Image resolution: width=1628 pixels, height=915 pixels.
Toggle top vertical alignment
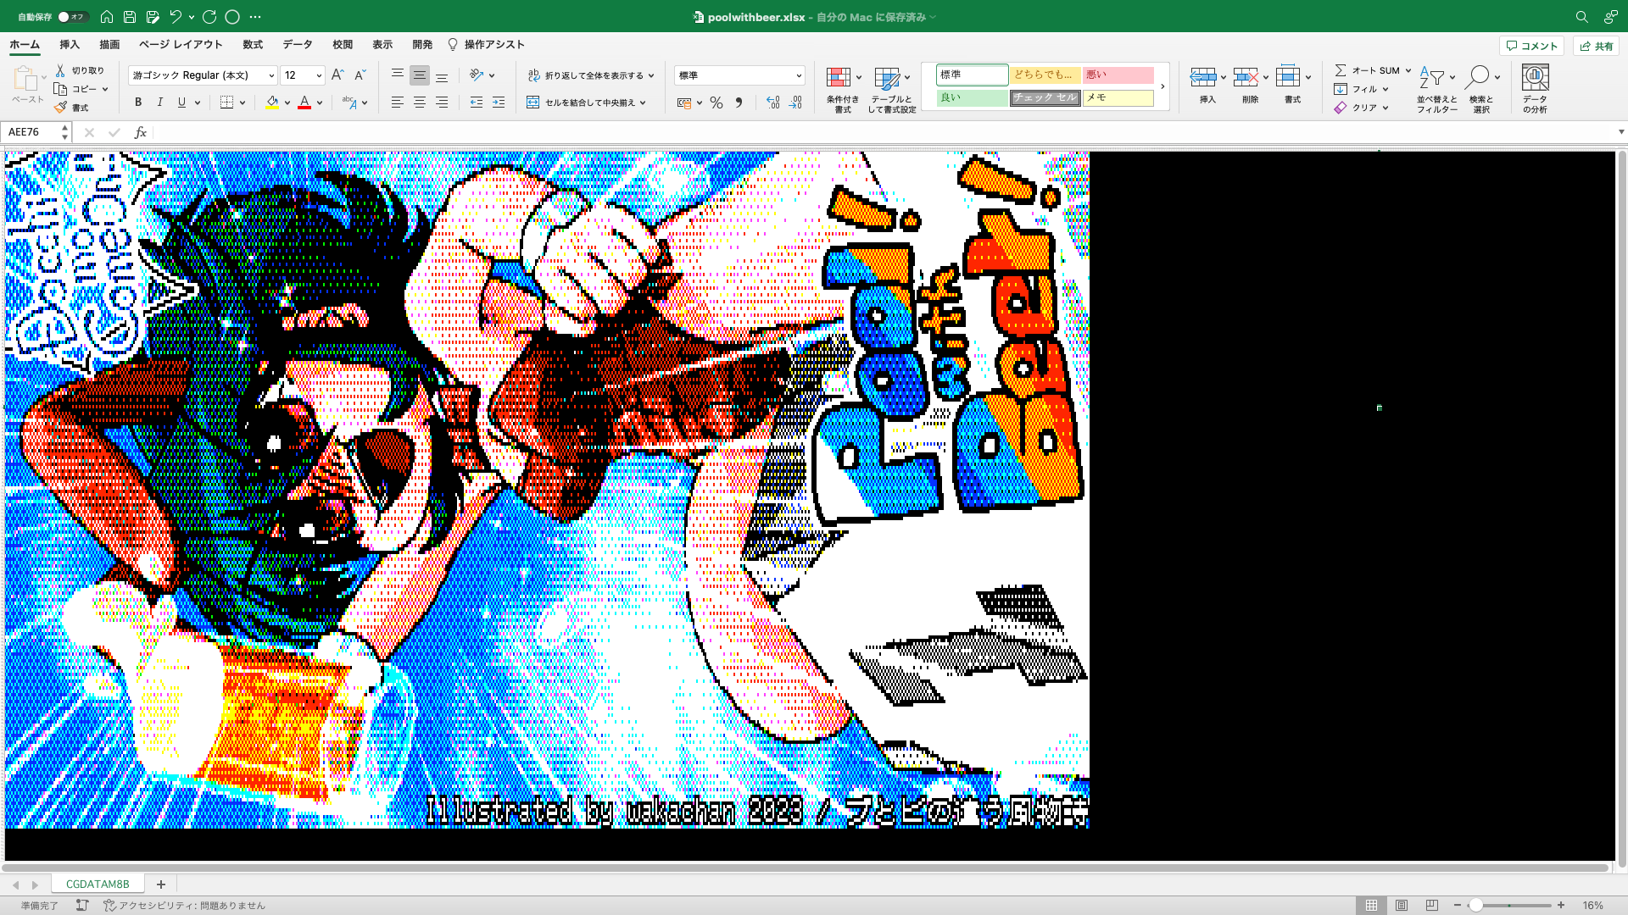click(397, 75)
